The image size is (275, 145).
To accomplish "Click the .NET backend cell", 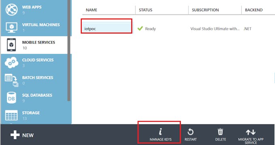I will [247, 29].
